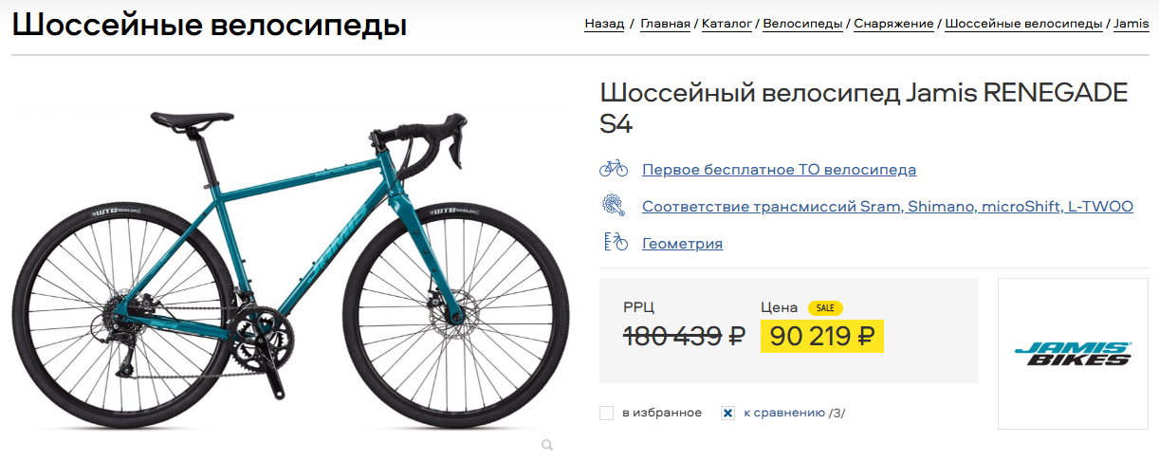Open "Главная" in the breadcrumbs

(665, 24)
